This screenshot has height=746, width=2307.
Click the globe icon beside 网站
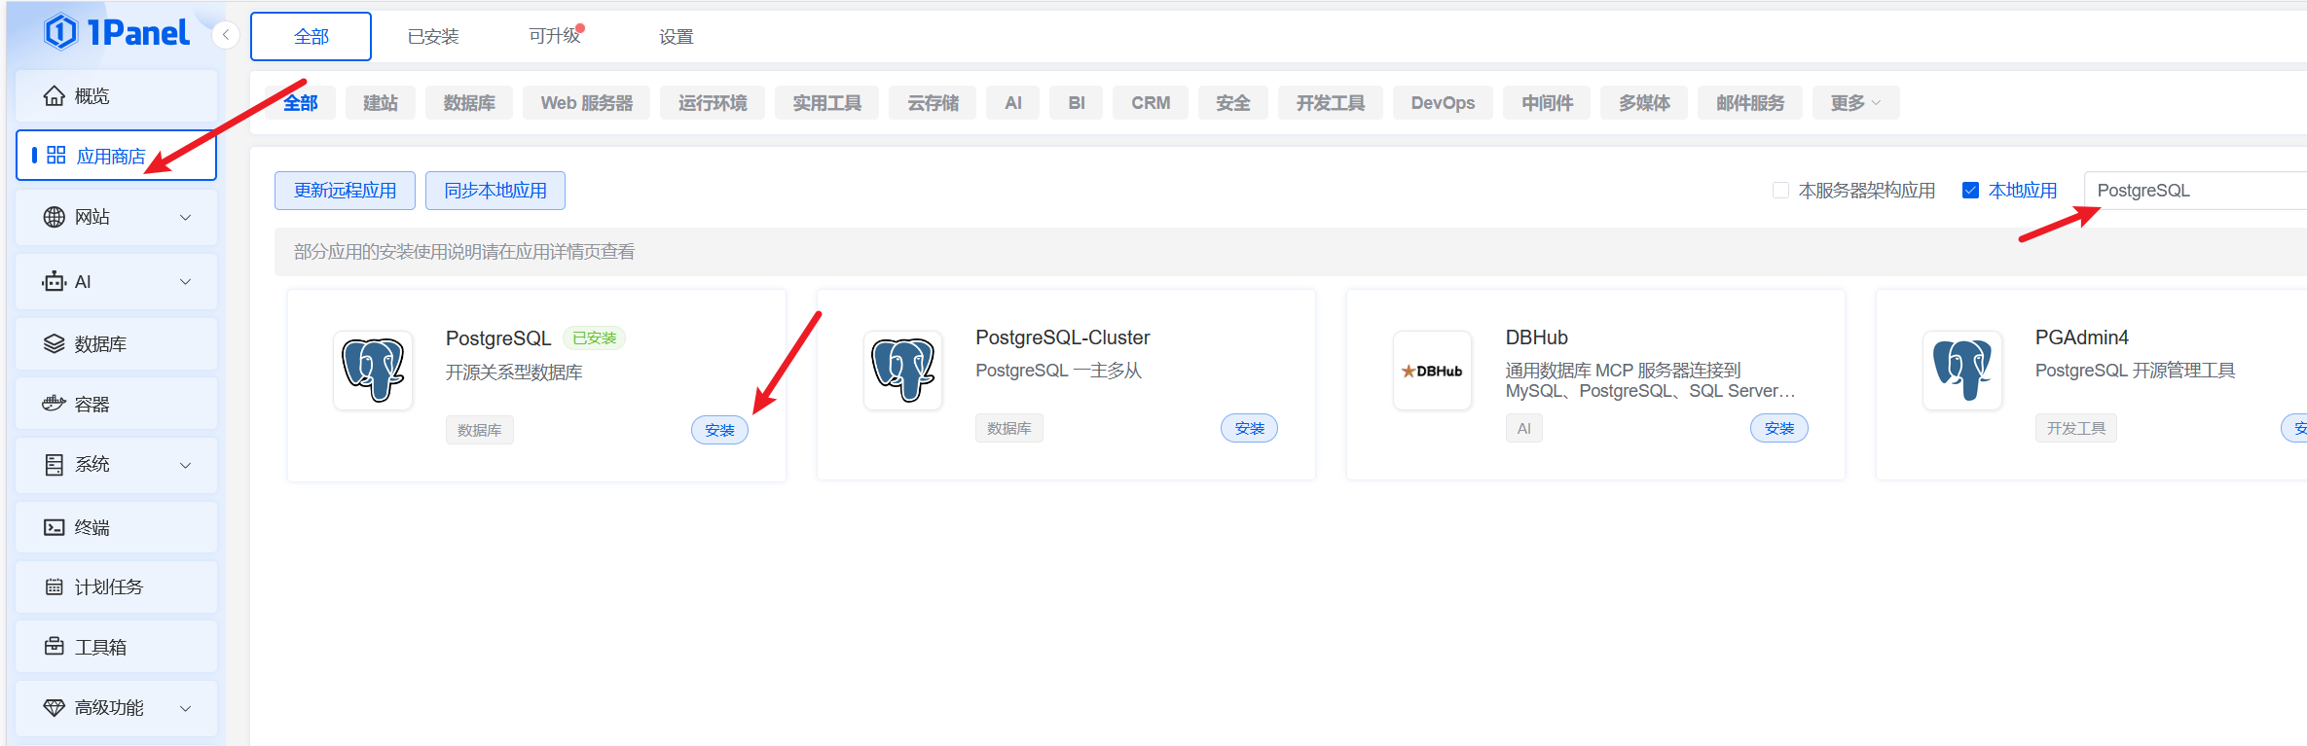55,217
